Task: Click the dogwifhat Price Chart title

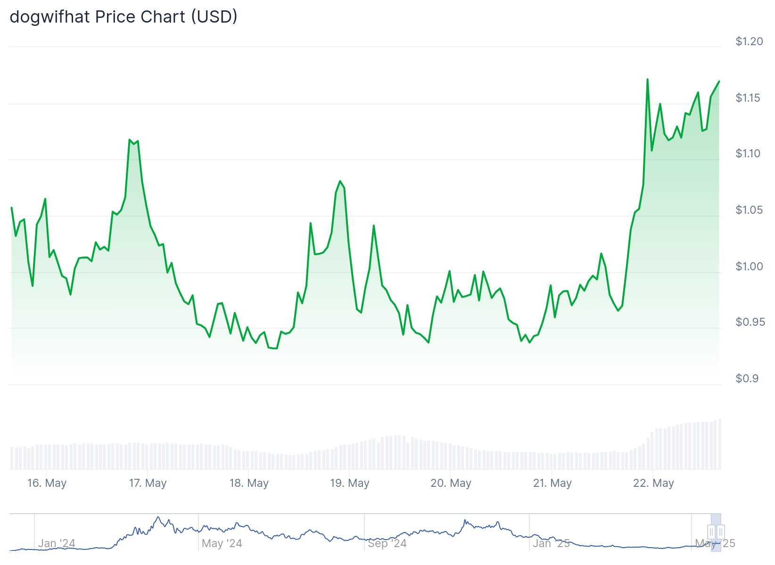Action: pos(124,17)
